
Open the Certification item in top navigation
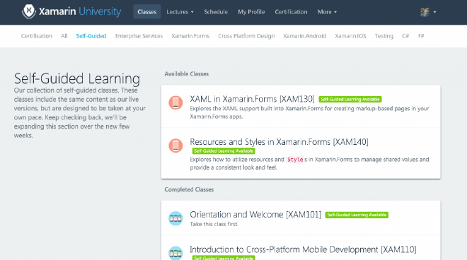pos(291,12)
